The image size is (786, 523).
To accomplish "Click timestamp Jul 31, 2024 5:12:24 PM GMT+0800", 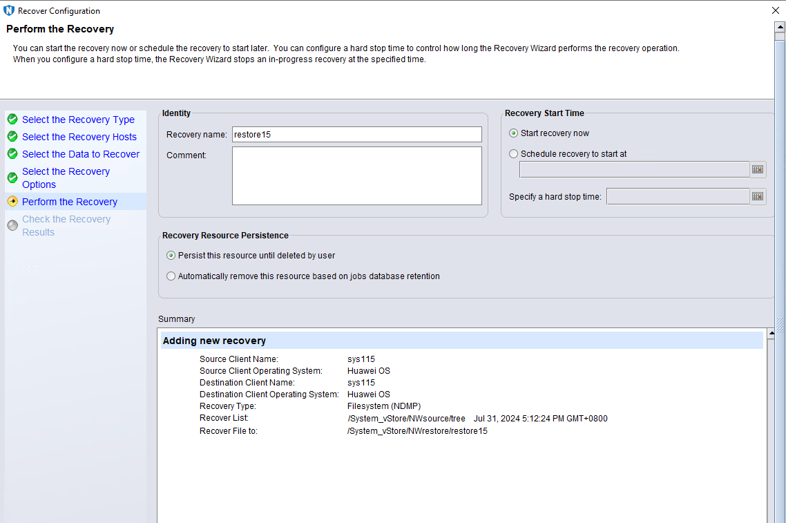I will (x=540, y=419).
